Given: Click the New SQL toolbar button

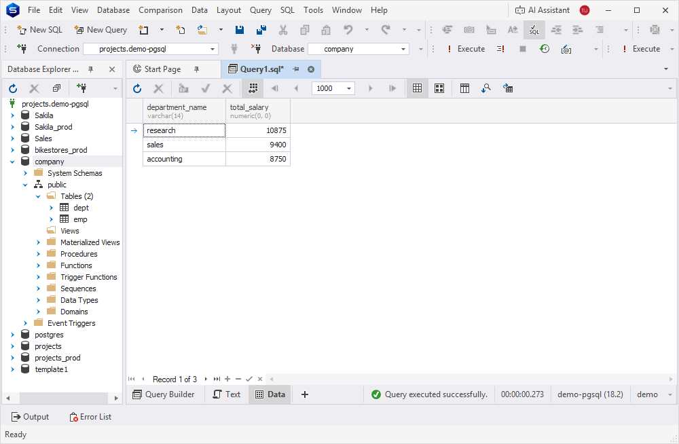Looking at the screenshot, I should tap(39, 30).
